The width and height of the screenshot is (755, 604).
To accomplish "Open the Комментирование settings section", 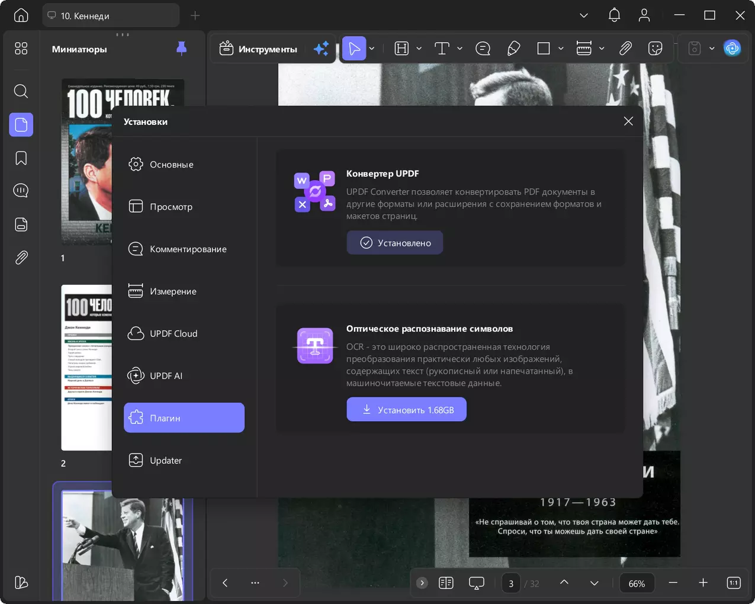I will [184, 249].
